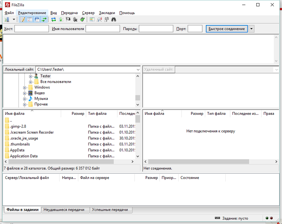Viewport: 282px width, 224px height.
Task: Sort local files by Тип файла column
Action: [102, 113]
